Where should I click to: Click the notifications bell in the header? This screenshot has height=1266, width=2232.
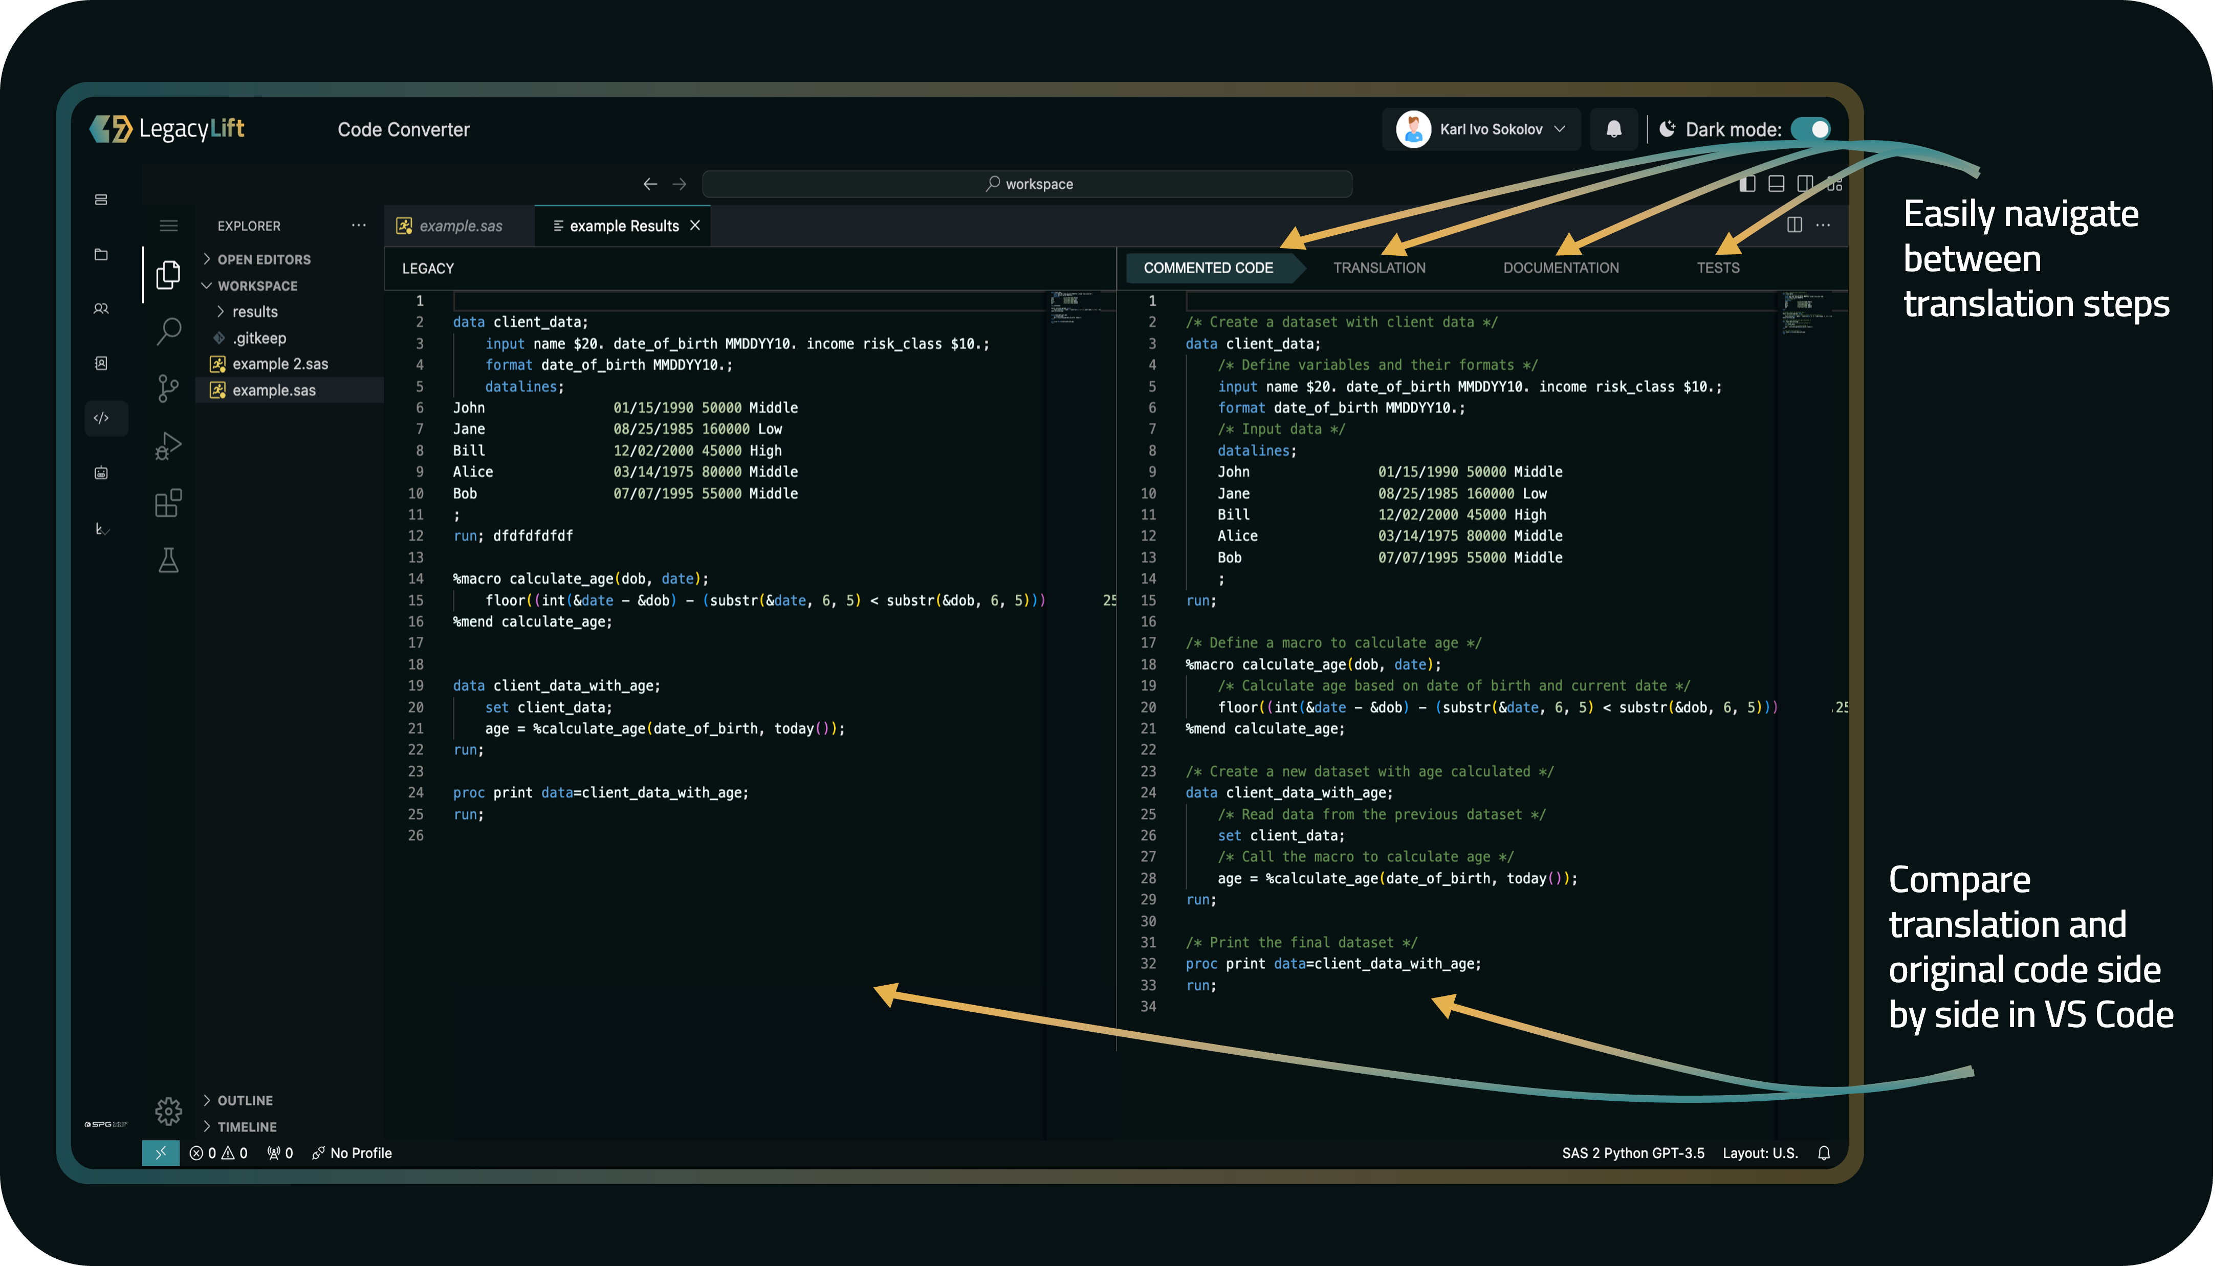pos(1613,129)
